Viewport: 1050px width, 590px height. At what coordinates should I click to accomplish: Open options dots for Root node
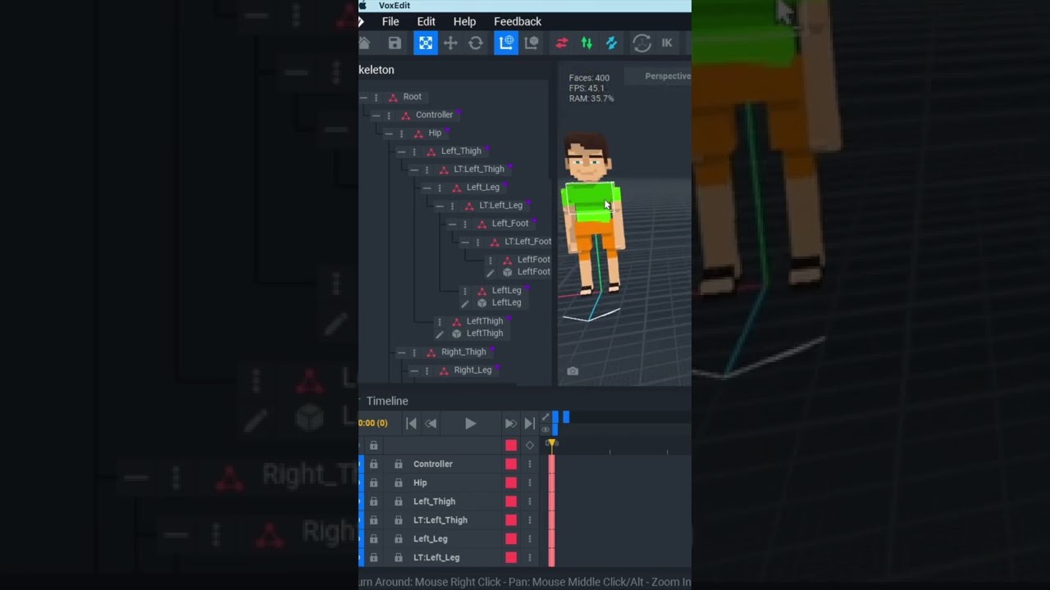tap(377, 98)
